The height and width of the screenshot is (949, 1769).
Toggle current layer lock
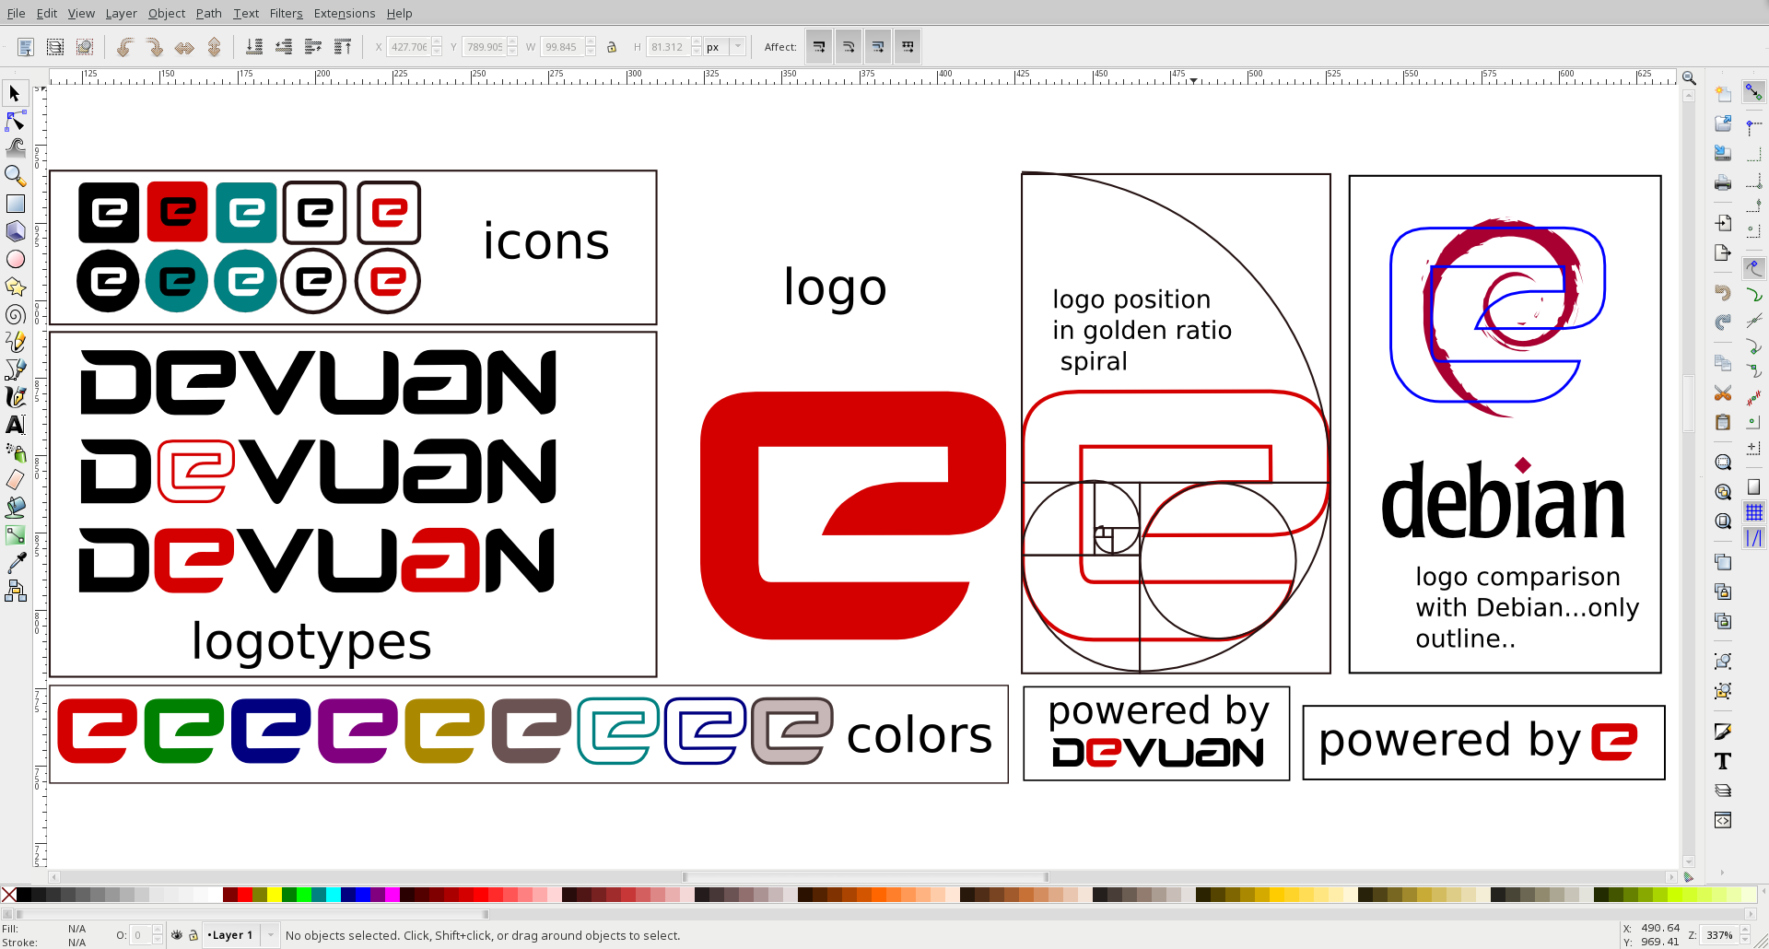point(193,935)
